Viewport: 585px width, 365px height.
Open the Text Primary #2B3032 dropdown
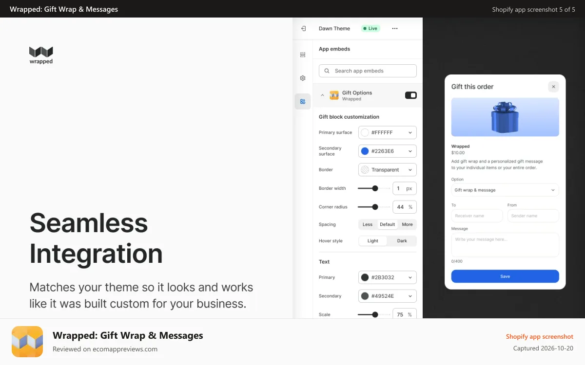[x=388, y=277]
